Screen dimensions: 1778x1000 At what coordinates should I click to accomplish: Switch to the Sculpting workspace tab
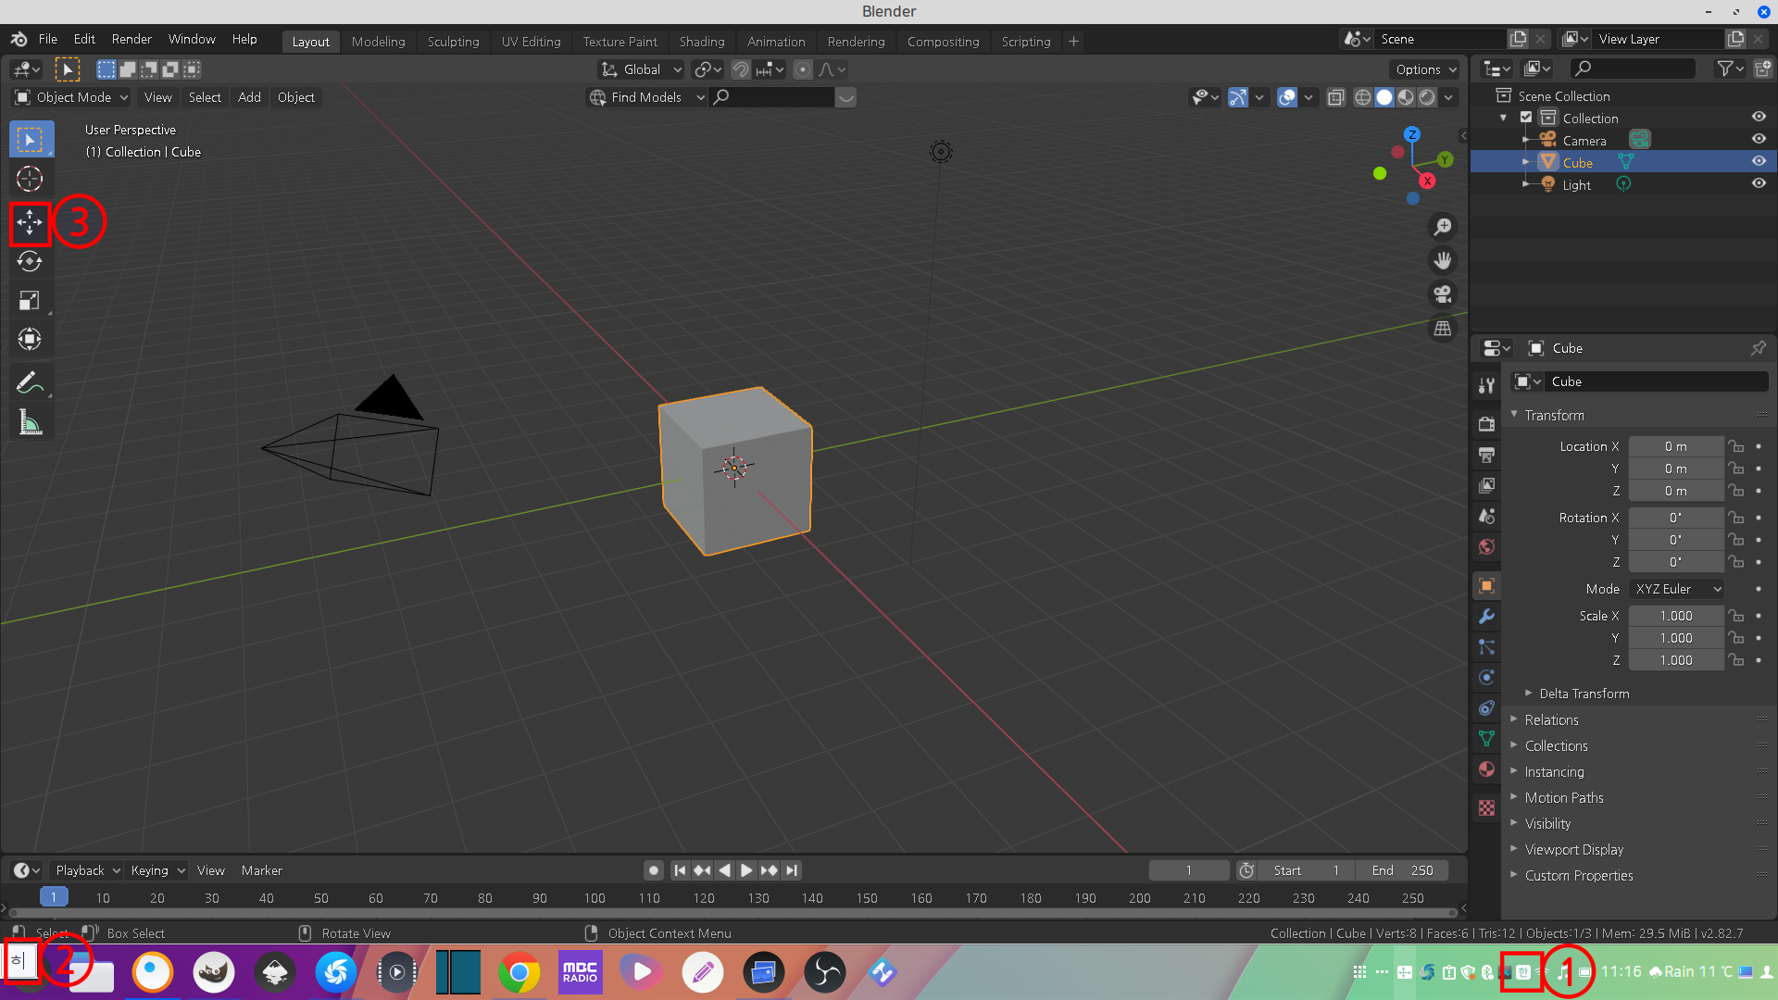pyautogui.click(x=453, y=42)
